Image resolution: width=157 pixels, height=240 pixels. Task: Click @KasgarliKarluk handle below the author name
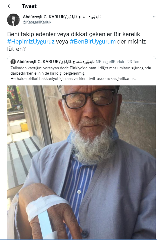37,22
